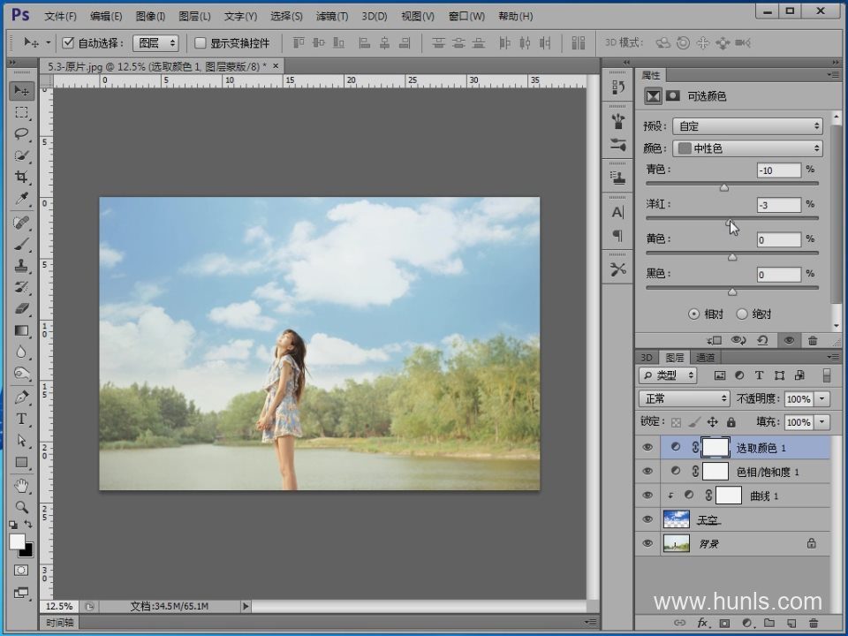
Task: Click the reset adjustment icon in Properties
Action: pos(762,340)
